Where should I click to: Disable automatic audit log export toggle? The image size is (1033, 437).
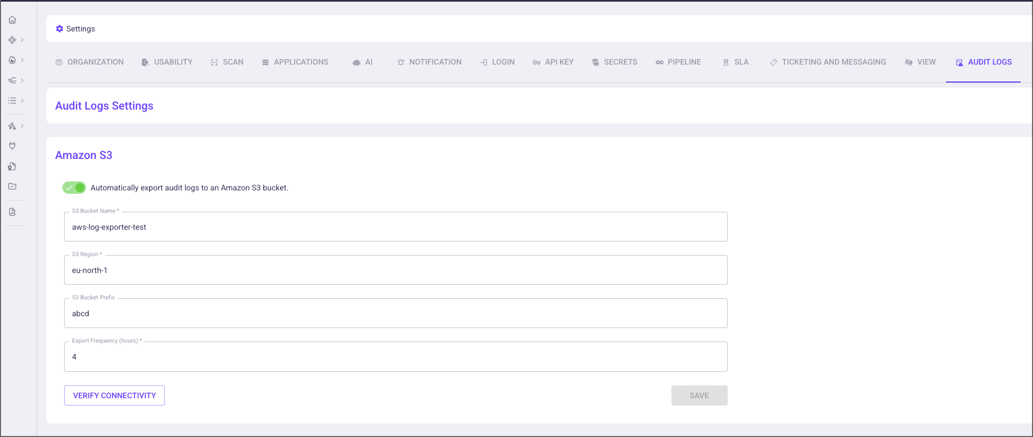[x=74, y=188]
